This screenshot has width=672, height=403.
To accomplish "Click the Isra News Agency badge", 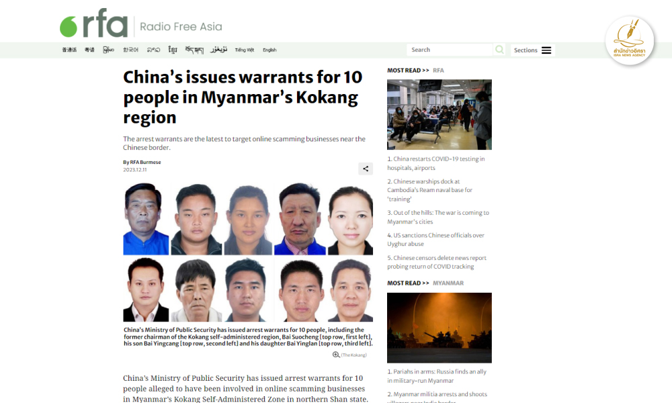I will coord(629,41).
